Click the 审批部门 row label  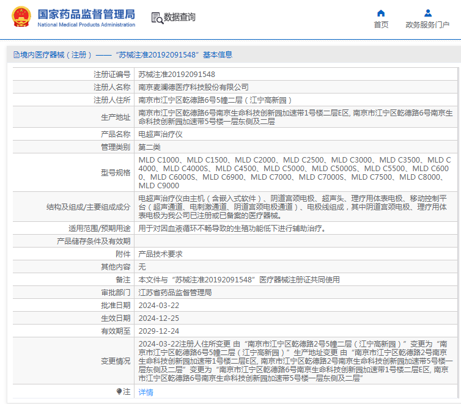116,293
